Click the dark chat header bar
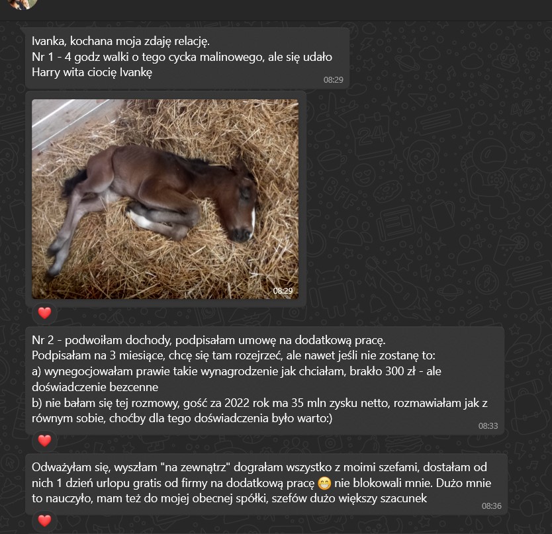552x534 pixels. pyautogui.click(x=276, y=10)
